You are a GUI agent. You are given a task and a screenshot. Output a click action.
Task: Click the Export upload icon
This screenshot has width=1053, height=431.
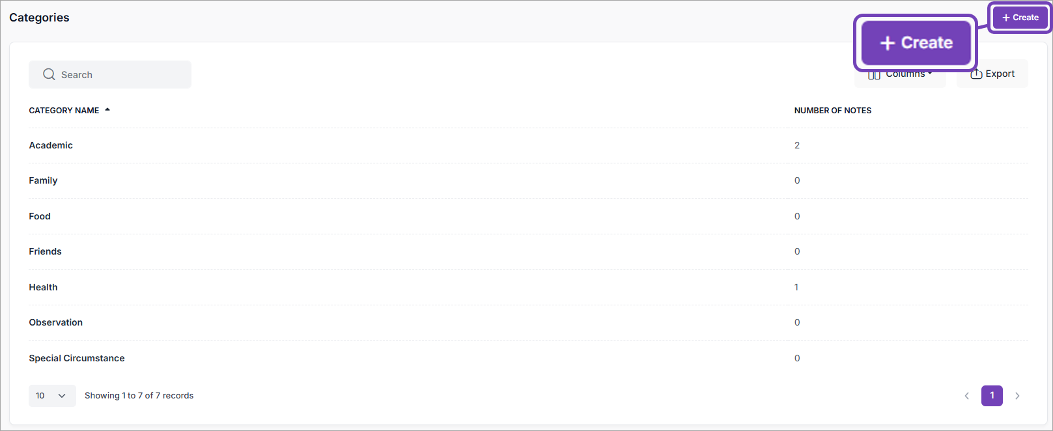click(x=976, y=74)
